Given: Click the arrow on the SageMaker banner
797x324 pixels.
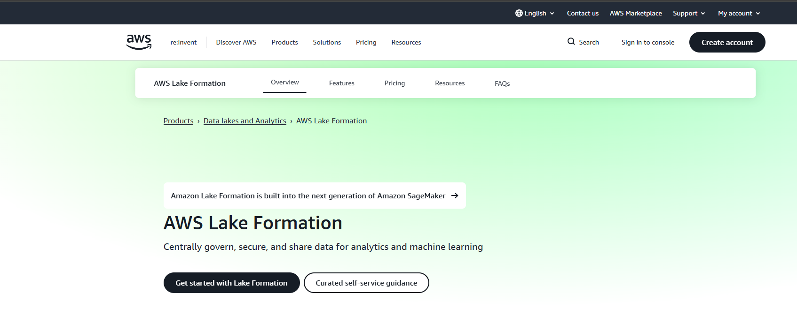Looking at the screenshot, I should click(455, 196).
